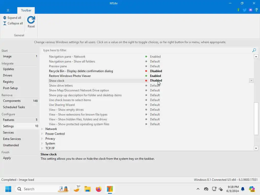The height and width of the screenshot is (195, 260).
Task: Click Expand all in the toolbar
Action: (x=12, y=18)
